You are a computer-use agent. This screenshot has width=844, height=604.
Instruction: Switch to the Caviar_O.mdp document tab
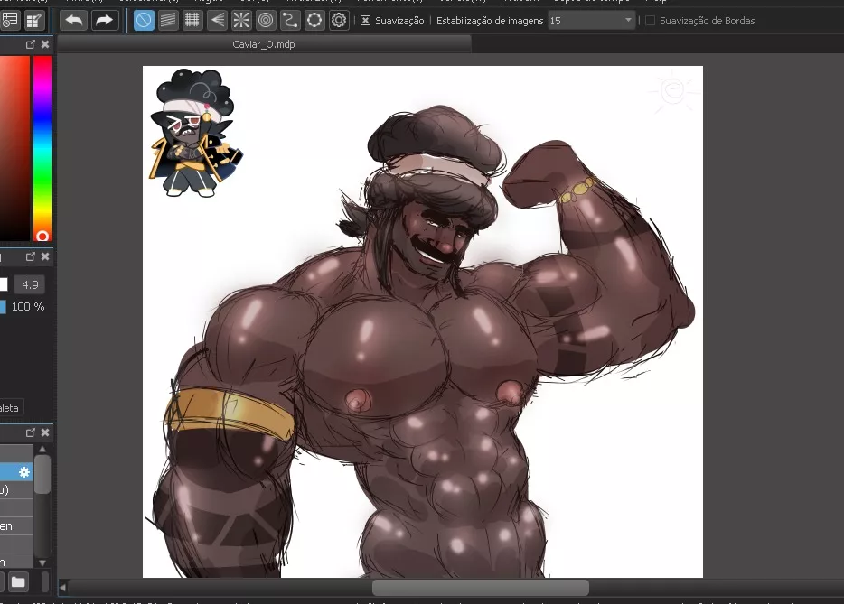tap(264, 43)
